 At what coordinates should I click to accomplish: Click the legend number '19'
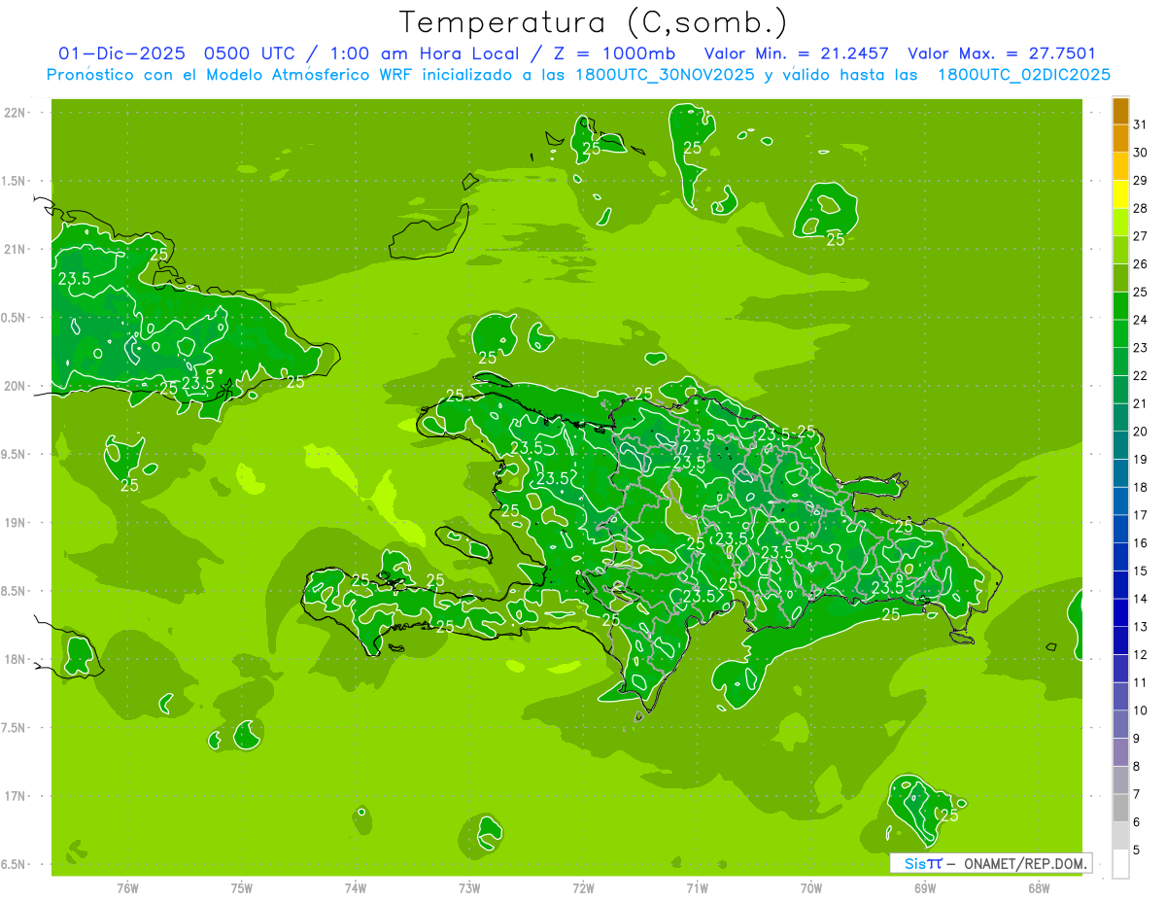[x=1140, y=459]
